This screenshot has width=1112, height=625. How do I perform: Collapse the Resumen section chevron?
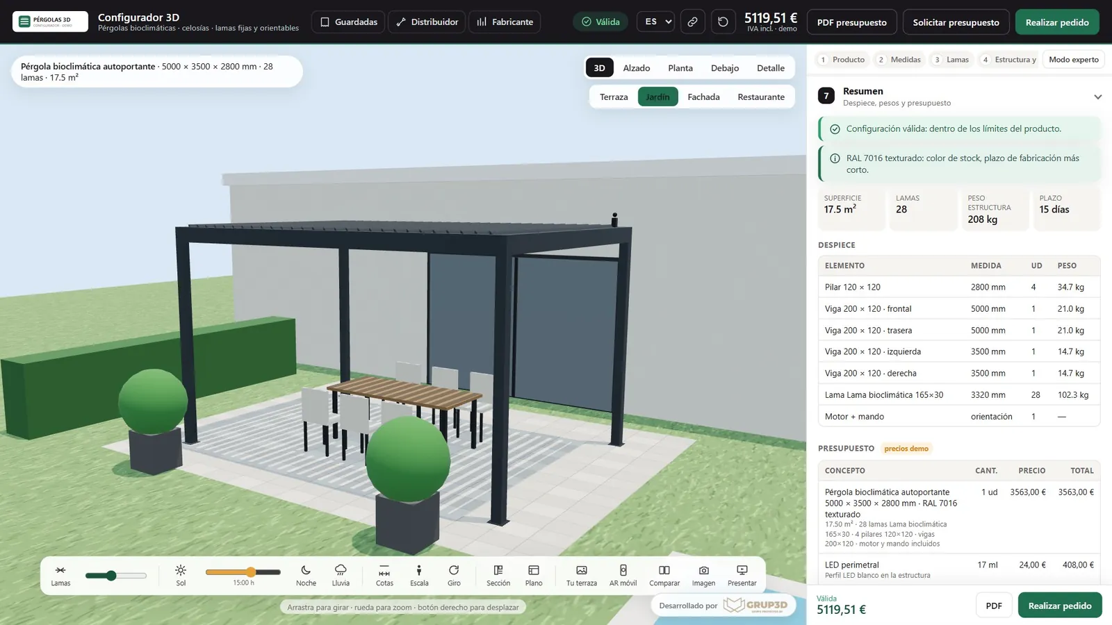pos(1097,97)
